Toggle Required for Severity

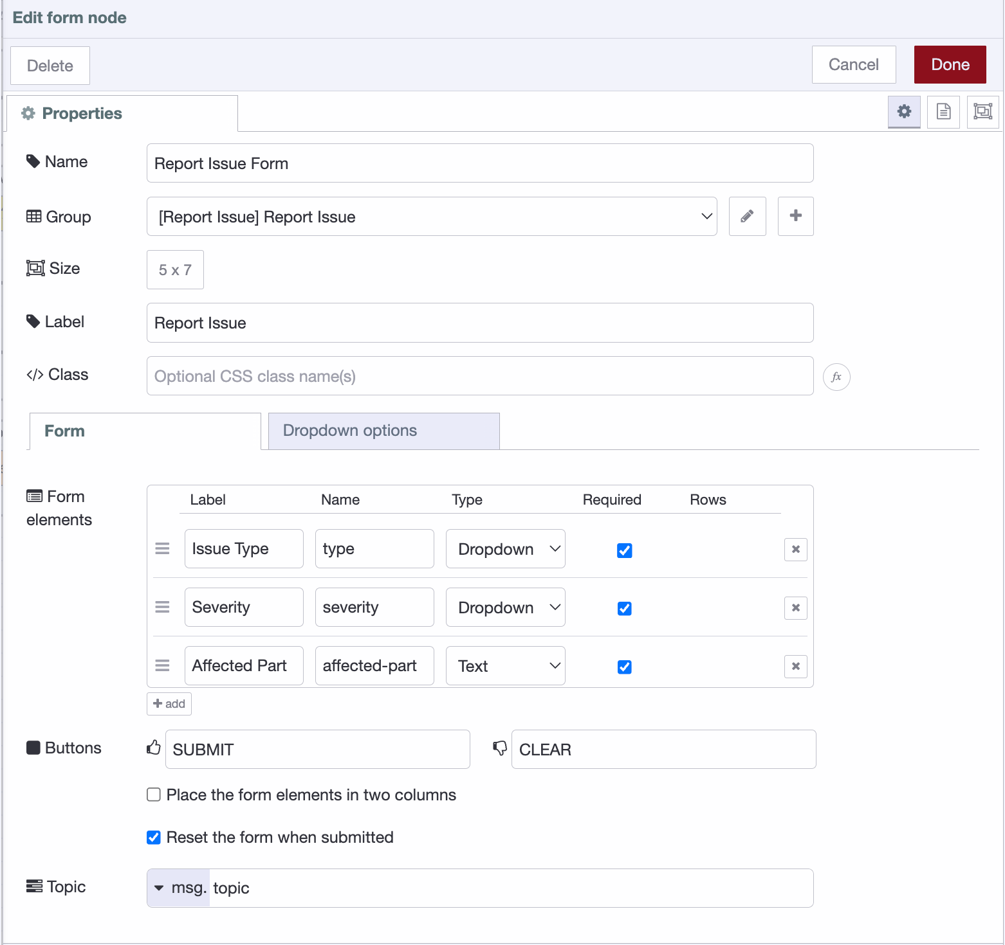(624, 608)
